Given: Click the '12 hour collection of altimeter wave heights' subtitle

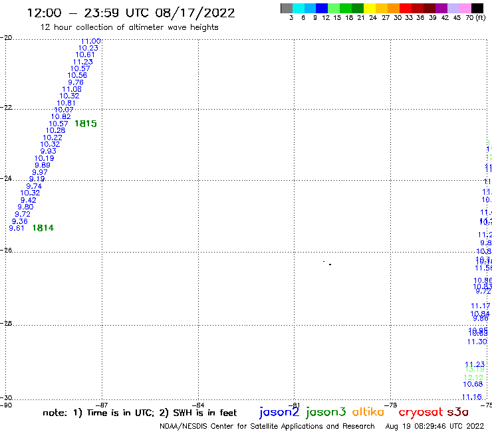Looking at the screenshot, I should [x=129, y=27].
